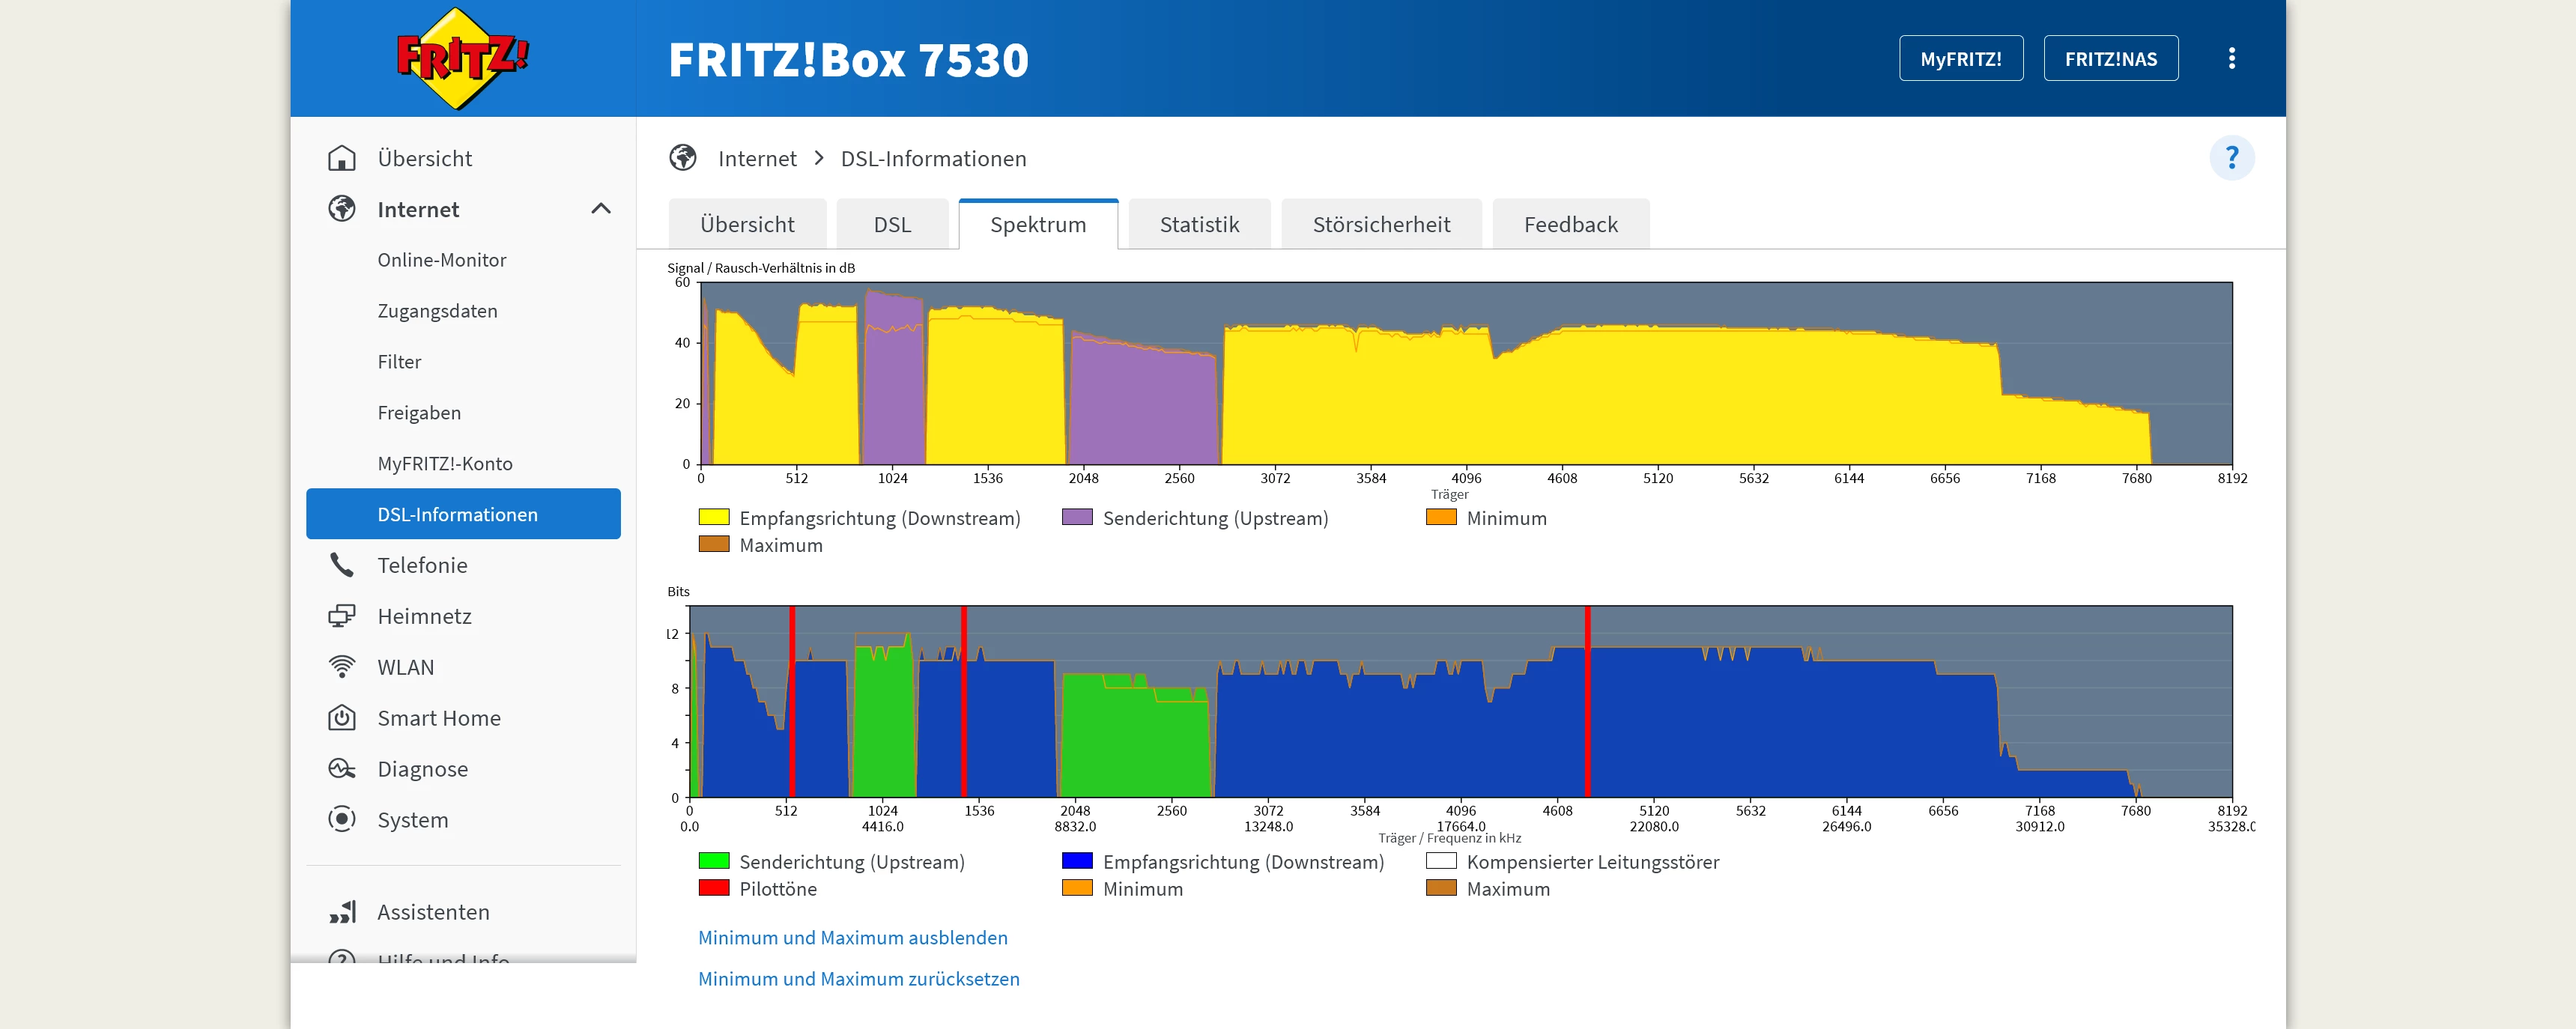Click the System icon in sidebar
This screenshot has height=1029, width=2576.
[x=342, y=820]
